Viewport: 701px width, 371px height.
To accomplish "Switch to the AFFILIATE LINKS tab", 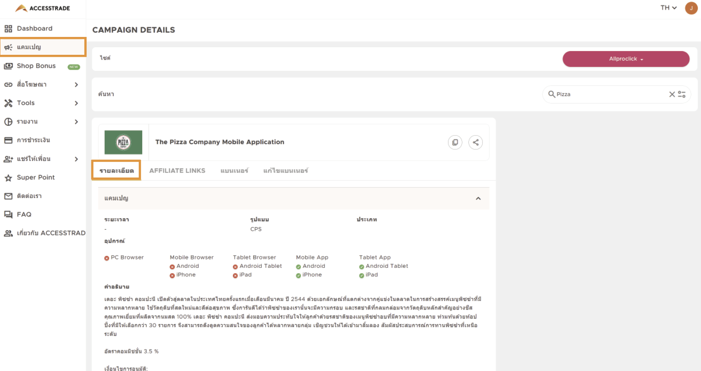I will (x=177, y=170).
